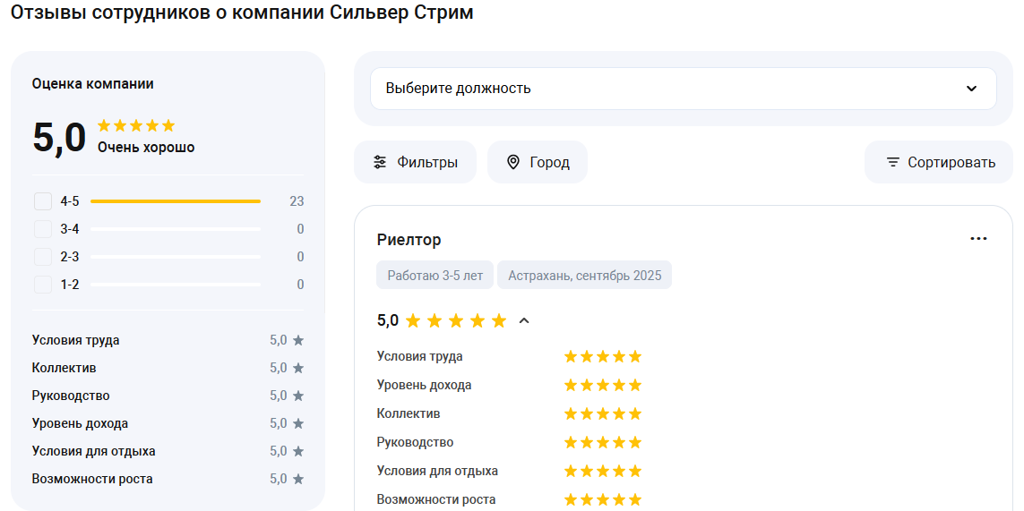Click the Фильтры button
Screen dimensions: 1024x511
click(x=415, y=162)
